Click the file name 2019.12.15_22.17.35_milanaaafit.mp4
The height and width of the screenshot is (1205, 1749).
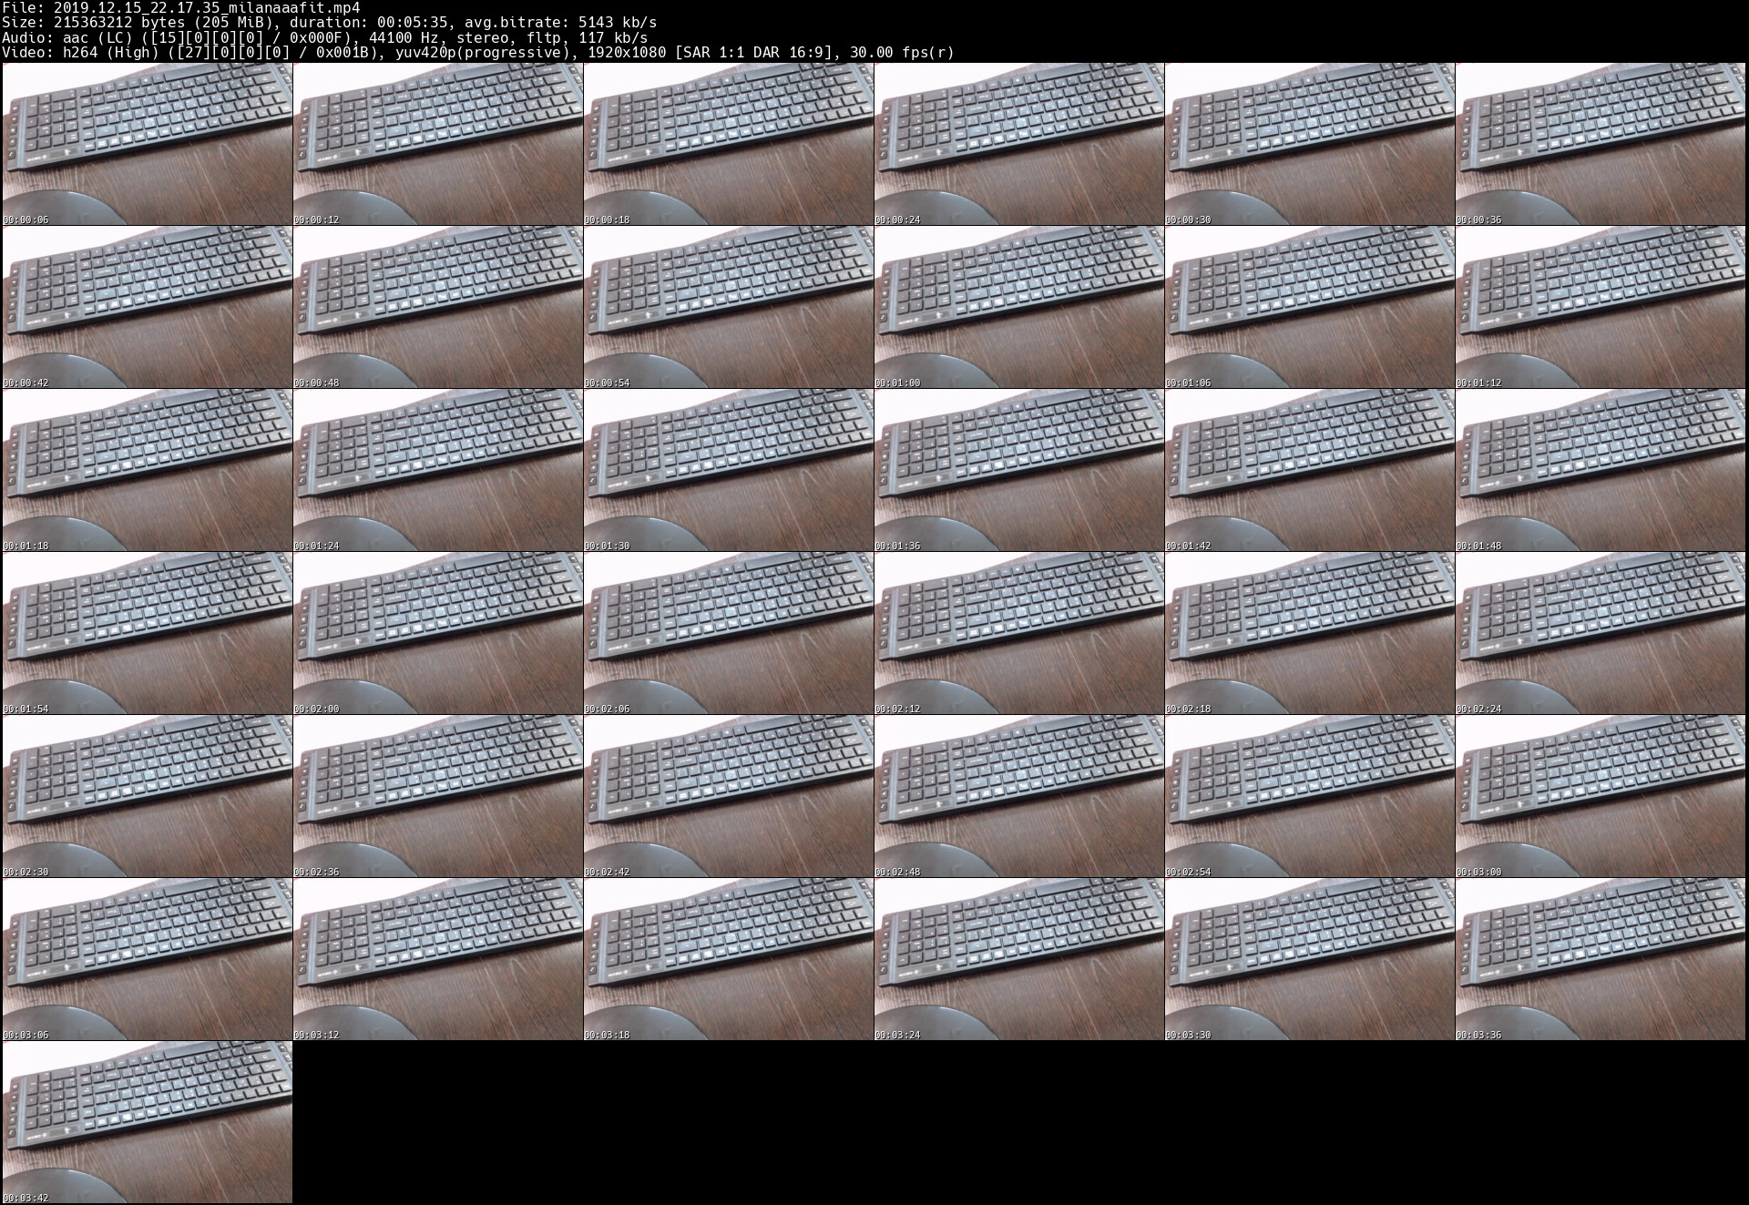pos(207,7)
